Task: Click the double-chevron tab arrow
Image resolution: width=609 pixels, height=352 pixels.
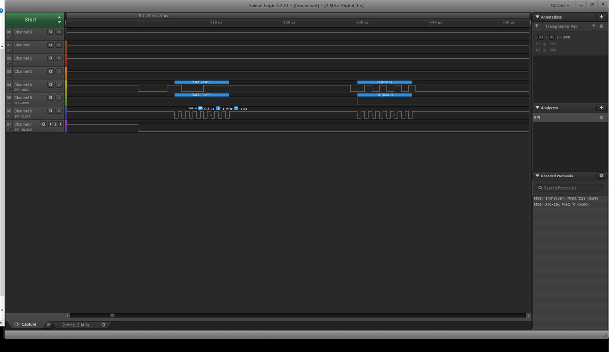Action: [x=48, y=325]
